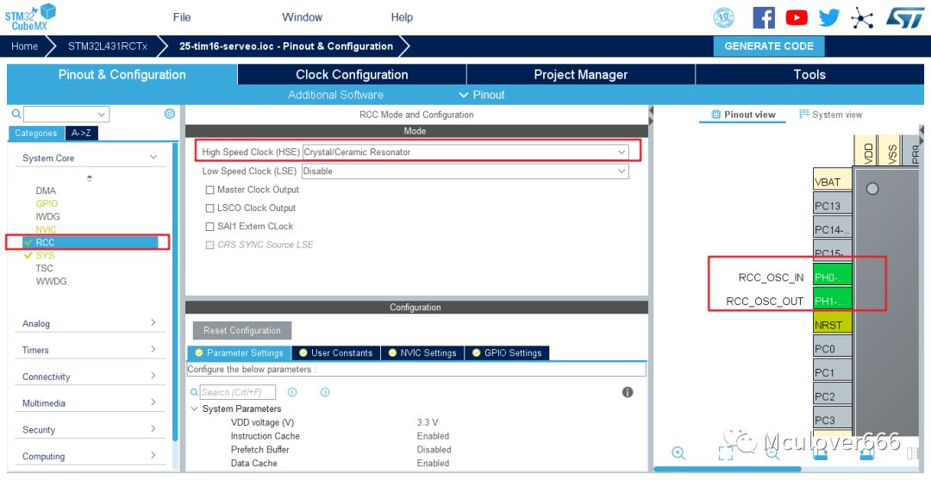Image resolution: width=931 pixels, height=480 pixels.
Task: Open Low Speed Clock (LSE) dropdown
Action: click(x=465, y=171)
